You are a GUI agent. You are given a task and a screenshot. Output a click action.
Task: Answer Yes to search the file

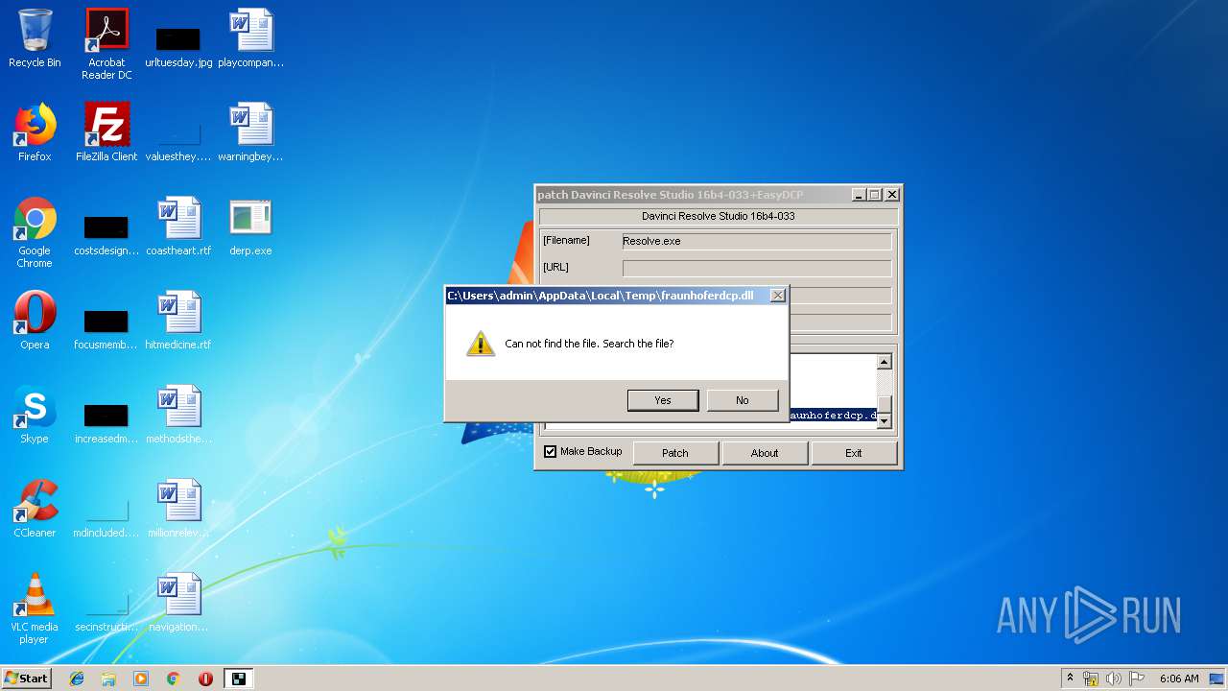pos(663,400)
